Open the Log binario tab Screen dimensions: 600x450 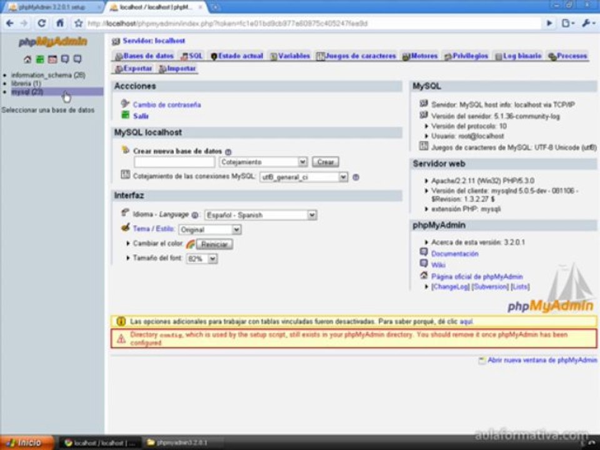tap(519, 56)
